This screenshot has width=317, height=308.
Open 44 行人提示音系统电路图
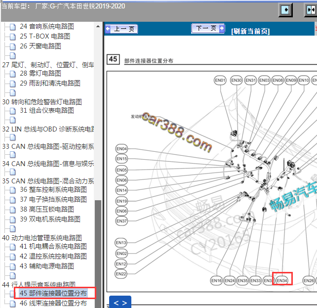click(39, 285)
